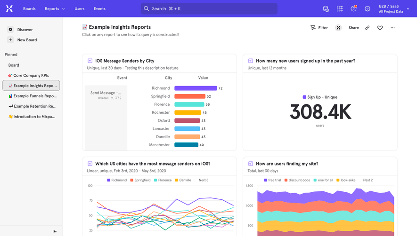Open the help question mark icon
The width and height of the screenshot is (417, 236).
[x=353, y=8]
